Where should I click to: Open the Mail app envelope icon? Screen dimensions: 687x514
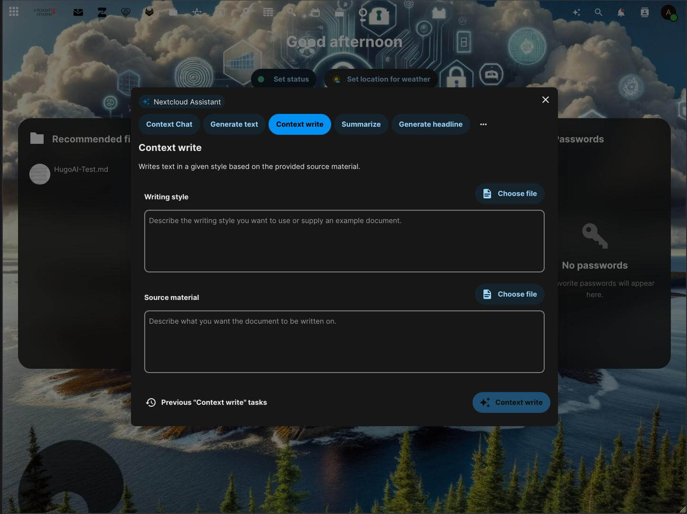pyautogui.click(x=78, y=12)
